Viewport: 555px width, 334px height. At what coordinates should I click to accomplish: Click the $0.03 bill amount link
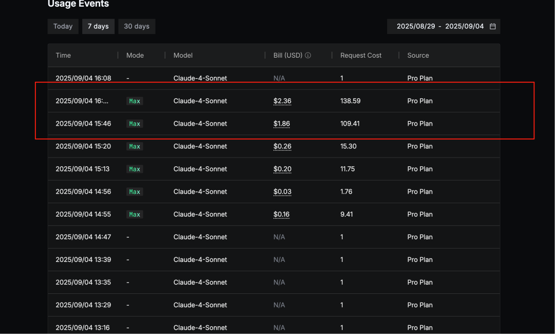coord(282,192)
